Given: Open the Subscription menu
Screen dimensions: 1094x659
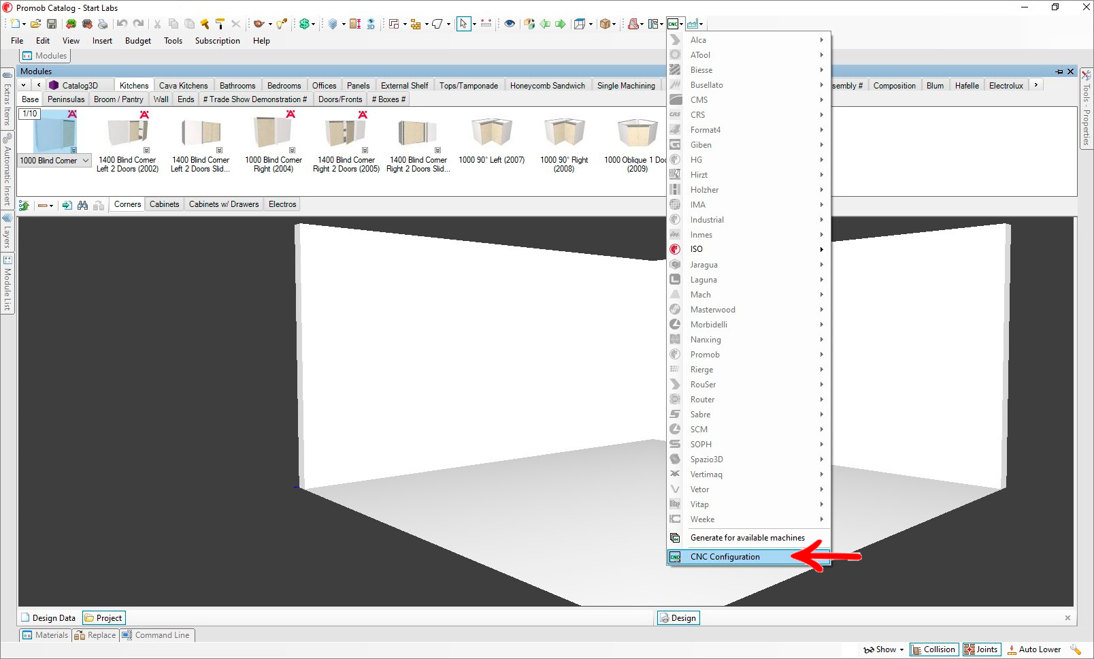Looking at the screenshot, I should click(x=218, y=41).
